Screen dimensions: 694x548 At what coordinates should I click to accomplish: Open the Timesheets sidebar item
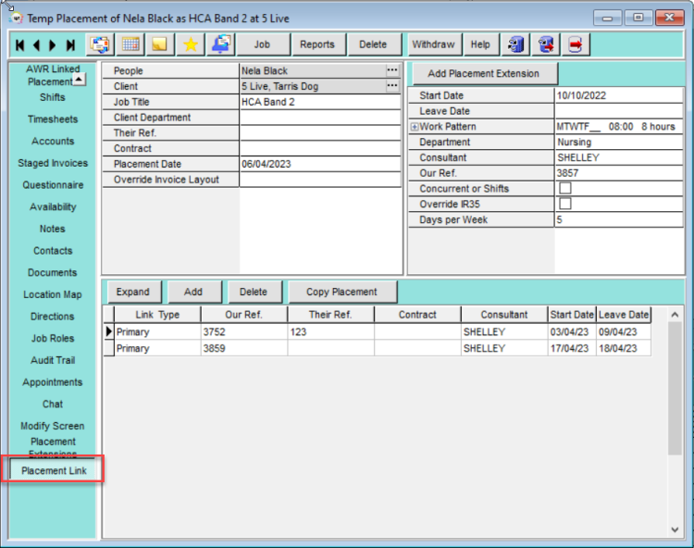click(x=53, y=119)
